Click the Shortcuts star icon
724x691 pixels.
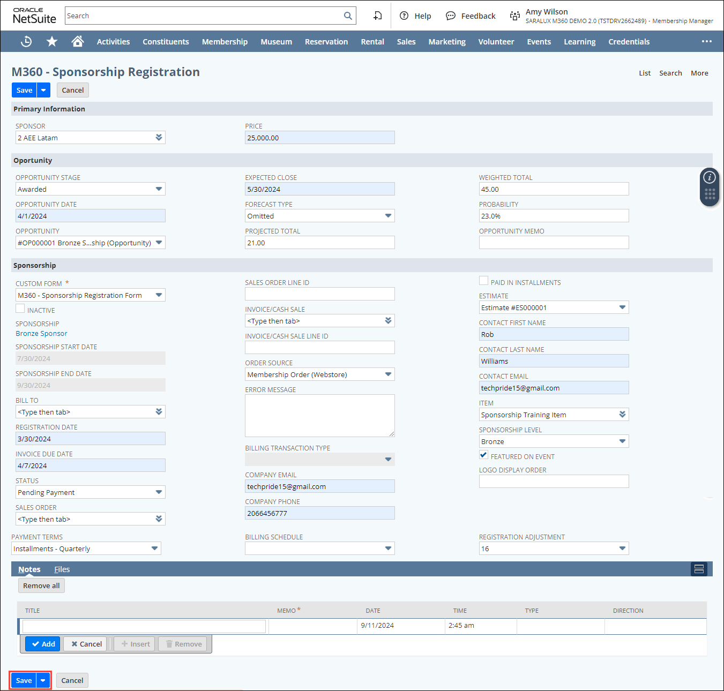point(52,42)
